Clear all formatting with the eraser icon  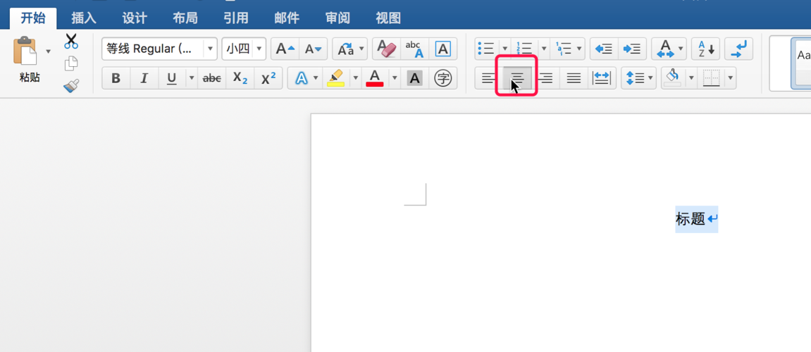click(386, 49)
